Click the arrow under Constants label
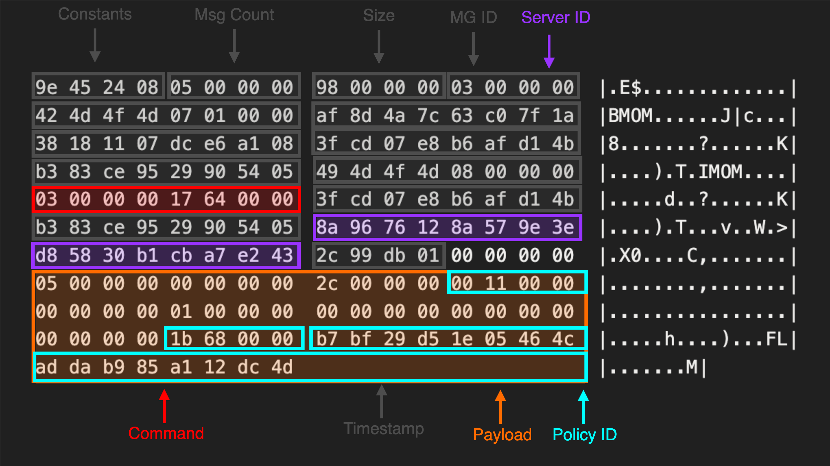 (95, 45)
